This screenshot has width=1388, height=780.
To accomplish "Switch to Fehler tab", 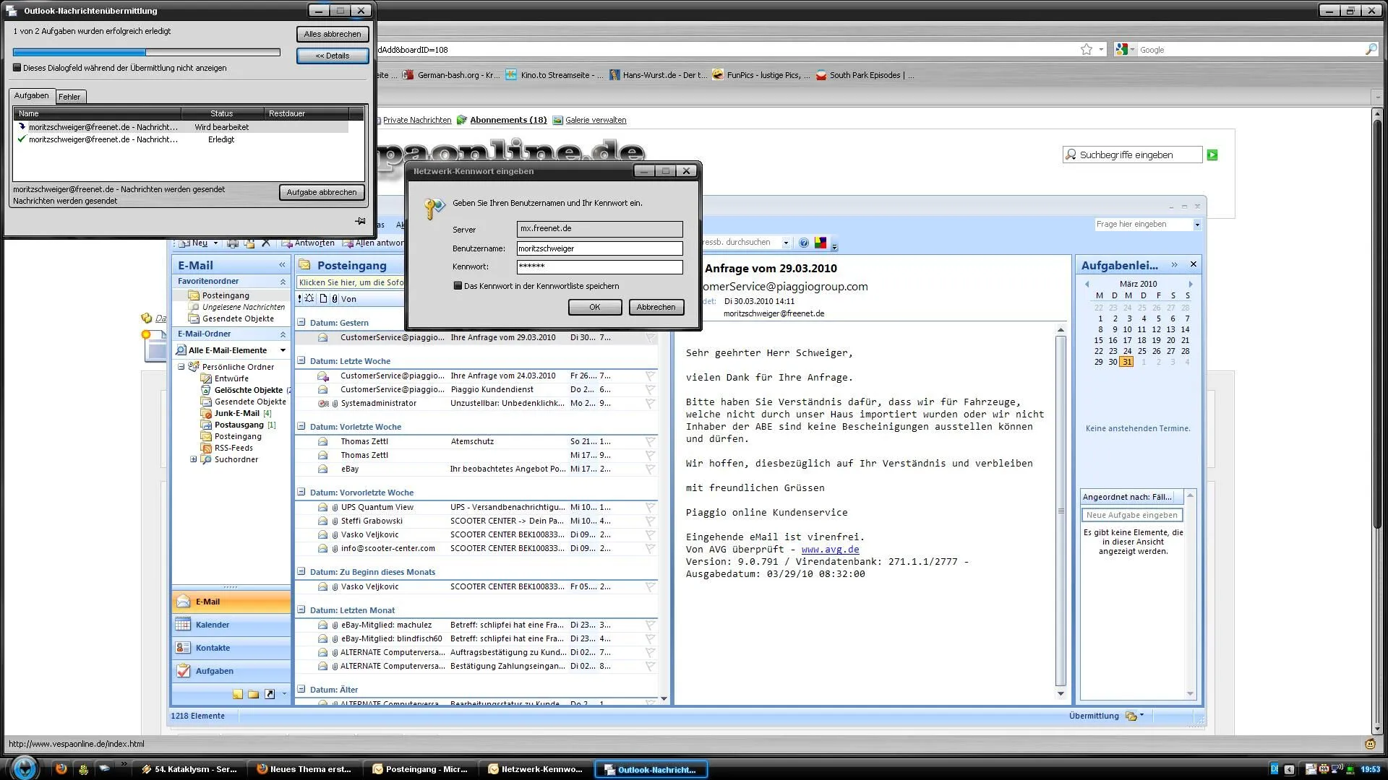I will coord(69,97).
